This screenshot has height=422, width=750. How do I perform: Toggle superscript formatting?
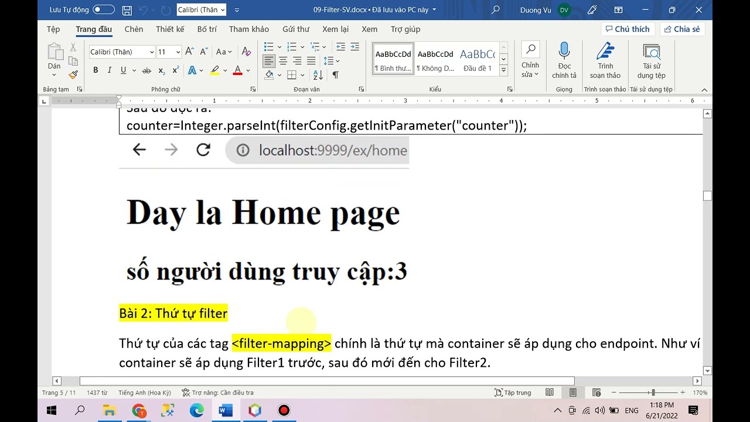click(x=175, y=70)
